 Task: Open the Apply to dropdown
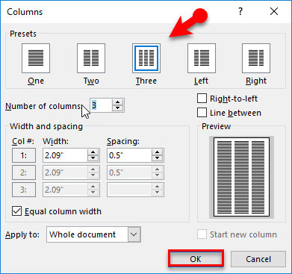coord(134,234)
